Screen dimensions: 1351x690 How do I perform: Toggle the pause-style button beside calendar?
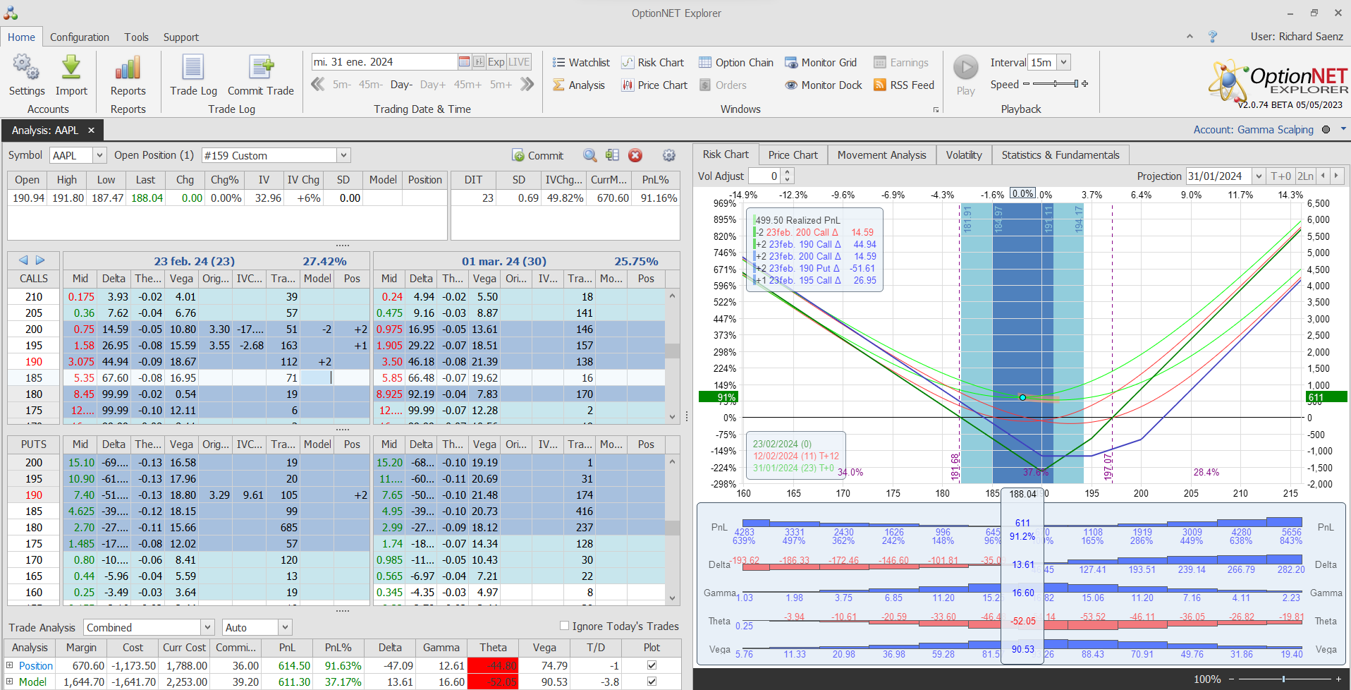tap(479, 62)
